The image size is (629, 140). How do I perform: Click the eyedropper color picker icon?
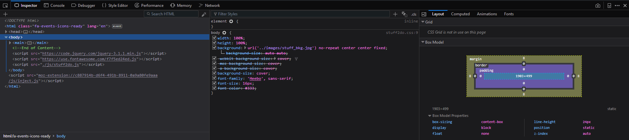pyautogui.click(x=204, y=14)
